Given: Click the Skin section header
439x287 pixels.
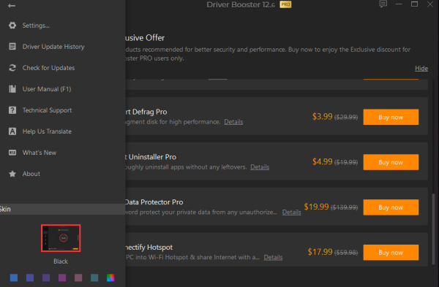Looking at the screenshot, I should pos(62,209).
